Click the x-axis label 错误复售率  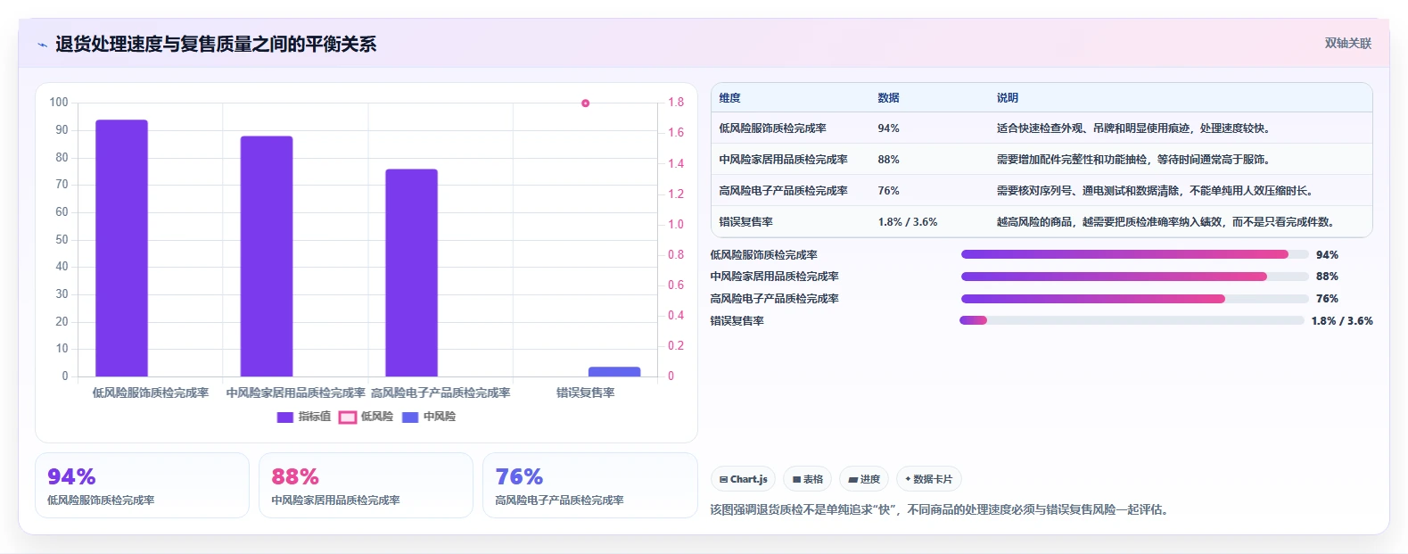click(585, 393)
